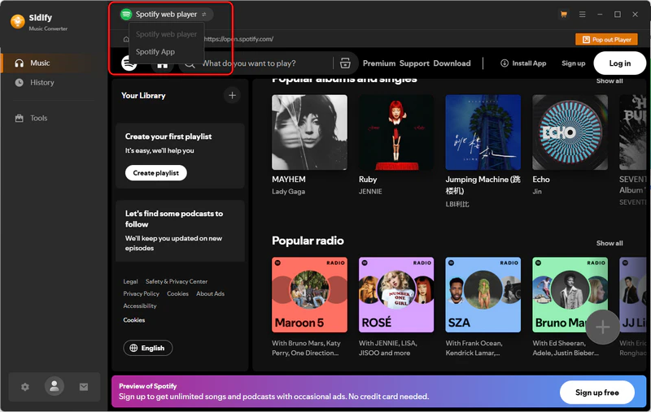Screen dimensions: 651x412
Task: Click the floating round plus add button
Action: (602, 327)
